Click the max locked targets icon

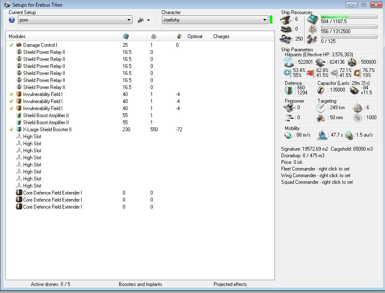tap(357, 108)
